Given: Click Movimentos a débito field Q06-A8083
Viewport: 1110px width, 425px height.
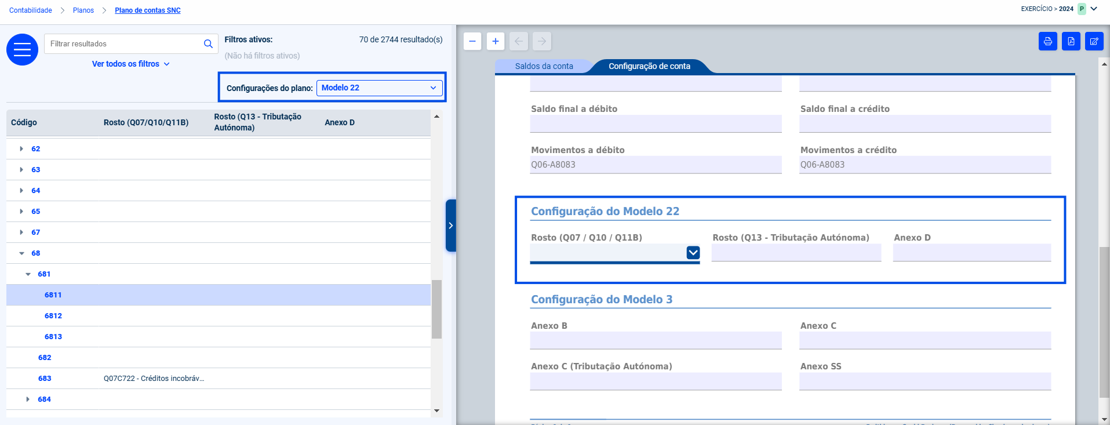Looking at the screenshot, I should 656,165.
